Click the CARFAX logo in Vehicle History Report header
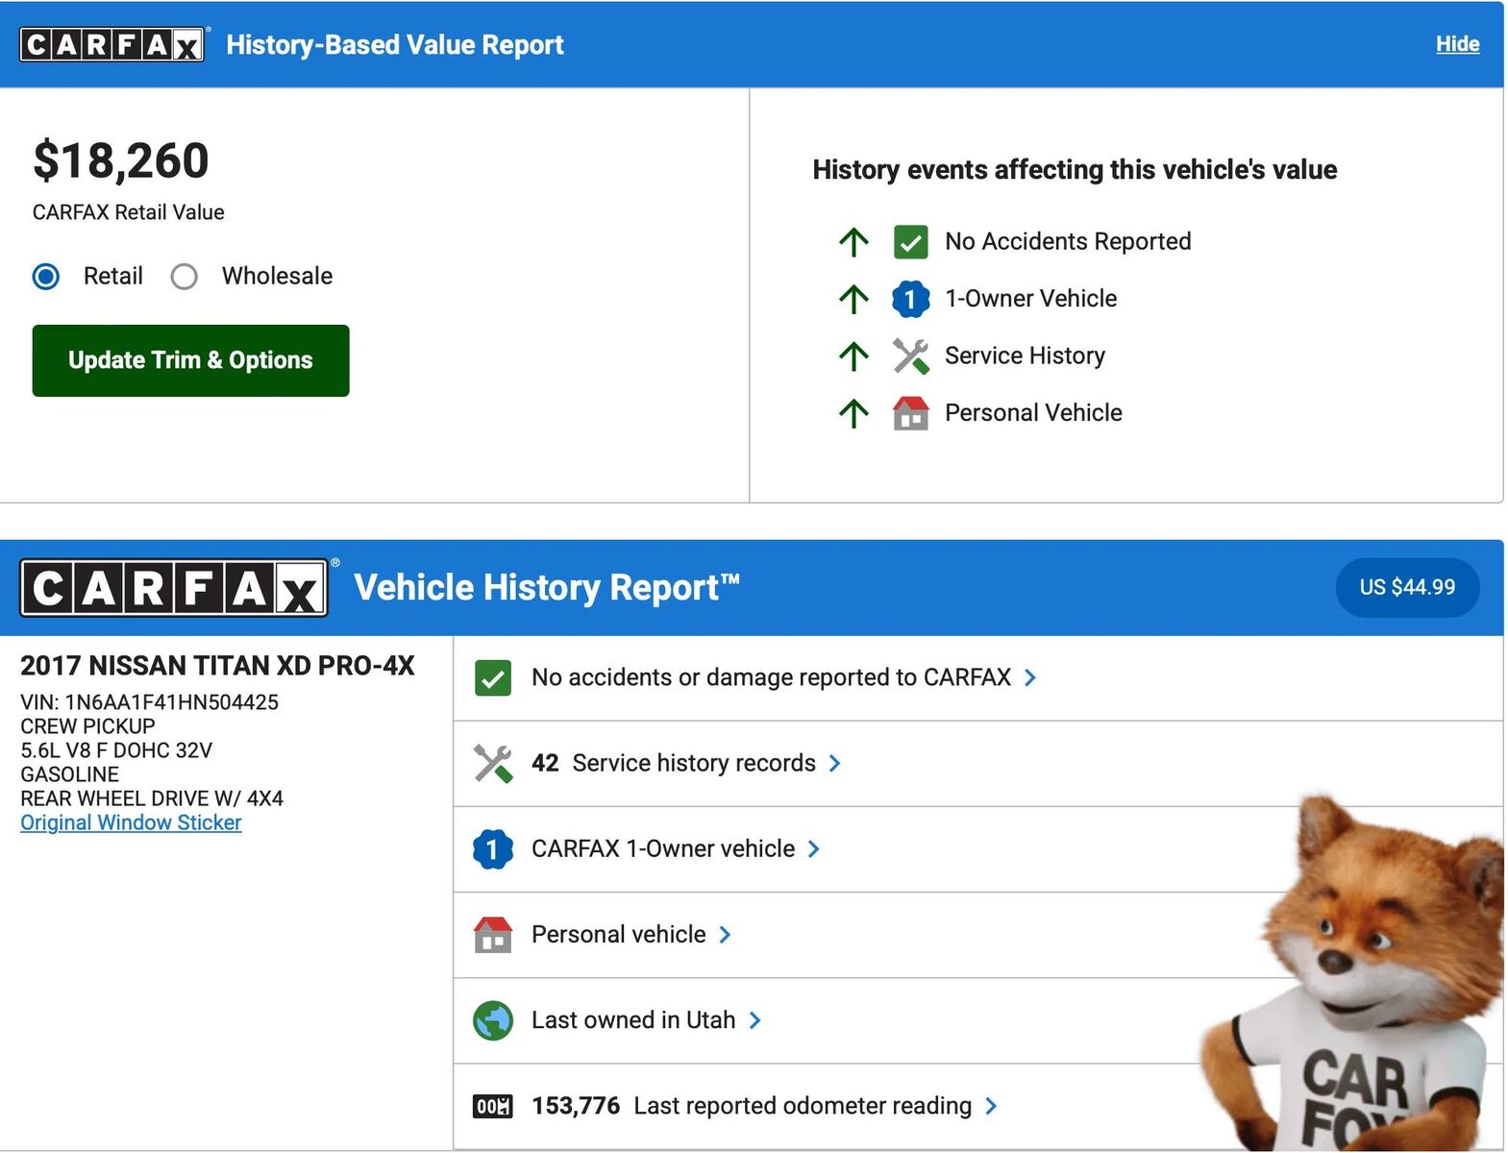 click(174, 588)
